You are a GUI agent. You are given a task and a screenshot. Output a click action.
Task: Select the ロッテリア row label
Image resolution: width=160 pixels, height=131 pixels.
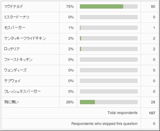point(12,49)
